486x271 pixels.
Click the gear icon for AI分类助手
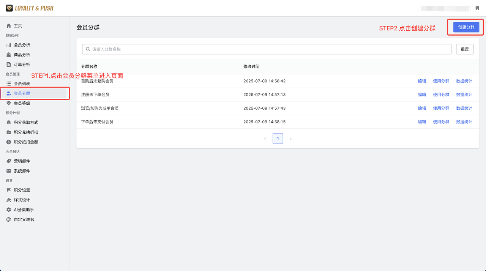point(9,210)
